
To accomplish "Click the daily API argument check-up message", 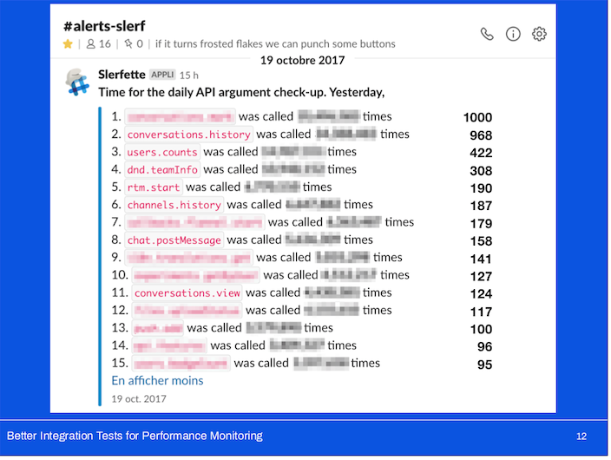I will tap(241, 92).
